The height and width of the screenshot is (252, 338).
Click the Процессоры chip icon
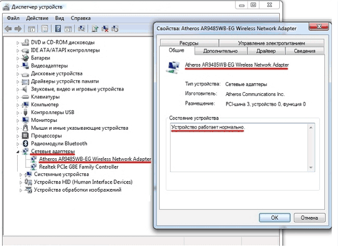(25, 136)
